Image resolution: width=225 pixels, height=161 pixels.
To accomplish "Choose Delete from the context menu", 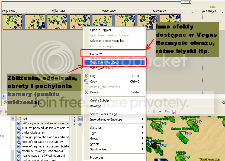I will click(x=114, y=92).
